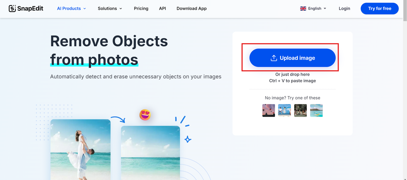This screenshot has height=180, width=407.
Task: Choose the hot air balloons sample
Action: click(269, 111)
